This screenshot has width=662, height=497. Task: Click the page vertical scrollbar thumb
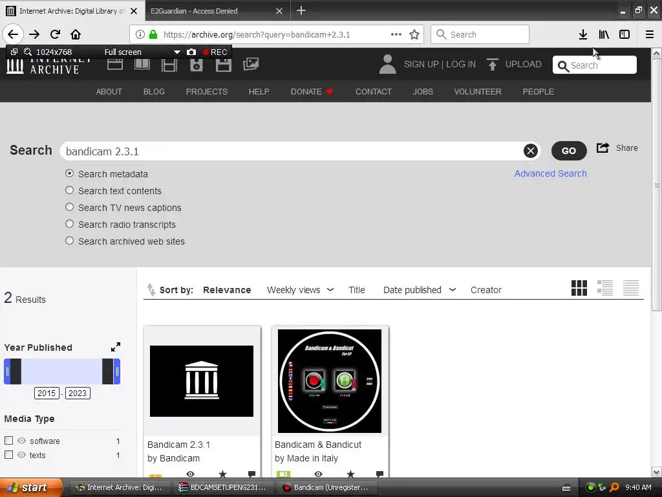pyautogui.click(x=656, y=184)
